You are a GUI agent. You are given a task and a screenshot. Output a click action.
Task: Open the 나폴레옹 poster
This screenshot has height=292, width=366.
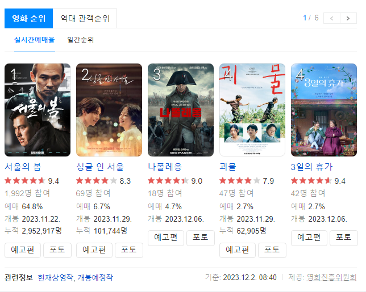point(181,110)
